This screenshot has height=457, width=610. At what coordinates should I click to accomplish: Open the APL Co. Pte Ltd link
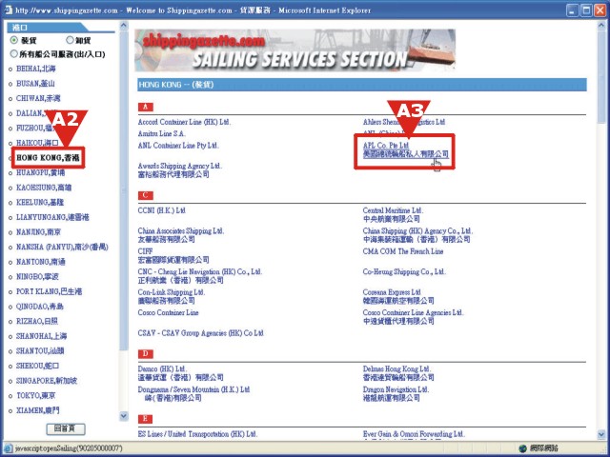(386, 146)
